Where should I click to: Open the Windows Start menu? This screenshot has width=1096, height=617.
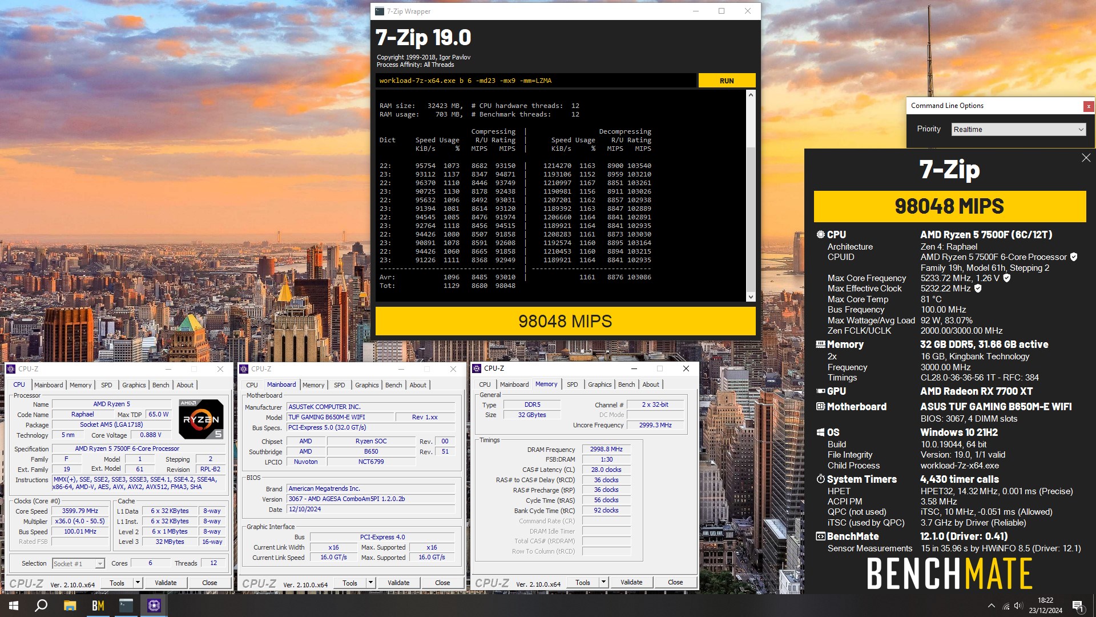tap(14, 606)
